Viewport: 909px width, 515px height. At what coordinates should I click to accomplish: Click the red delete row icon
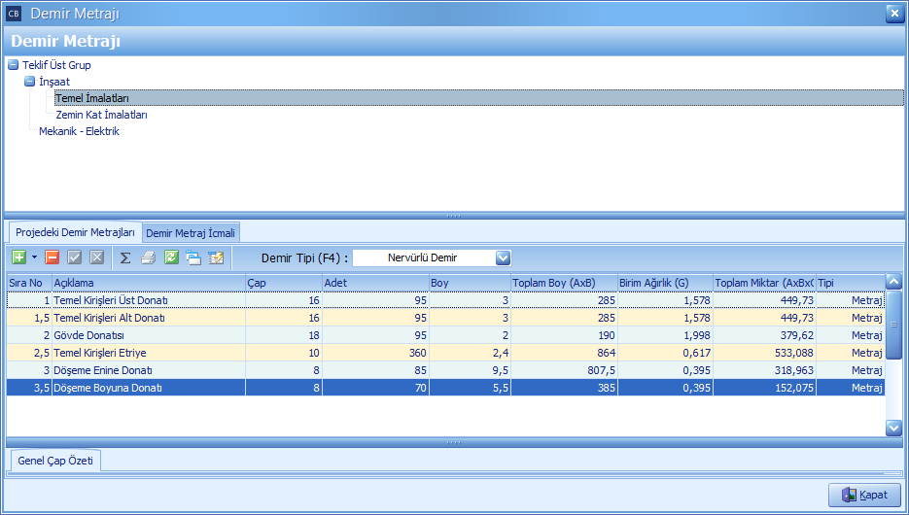point(52,257)
